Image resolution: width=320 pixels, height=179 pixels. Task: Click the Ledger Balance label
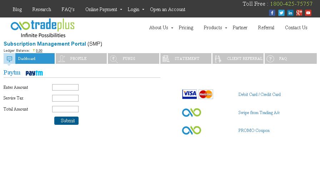click(17, 51)
